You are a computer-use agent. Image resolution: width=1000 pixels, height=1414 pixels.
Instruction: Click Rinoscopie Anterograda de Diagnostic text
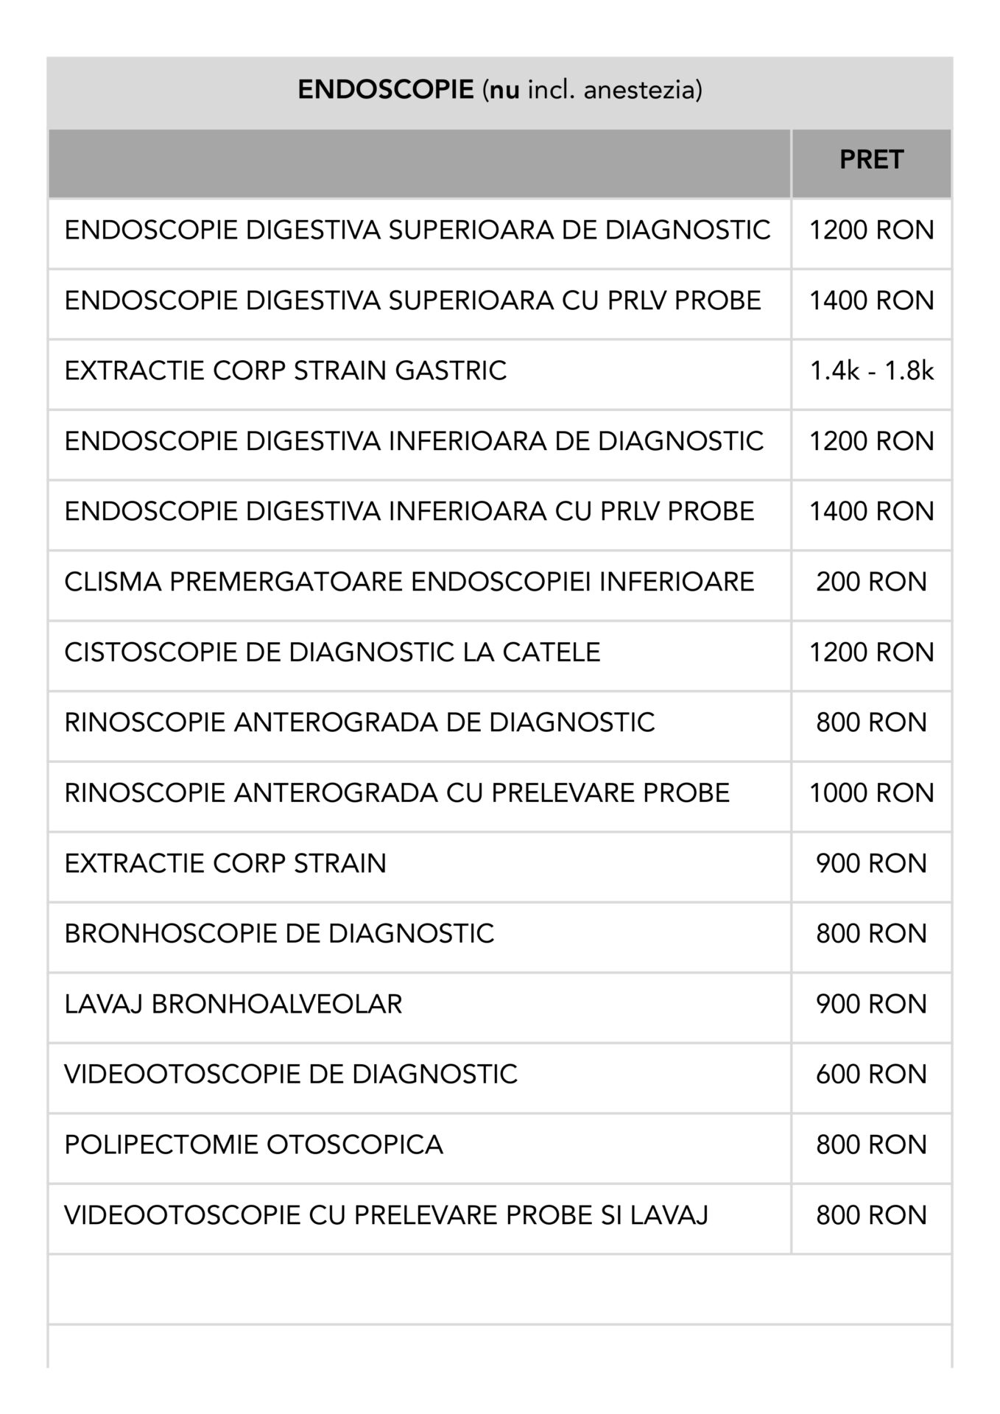(x=359, y=722)
